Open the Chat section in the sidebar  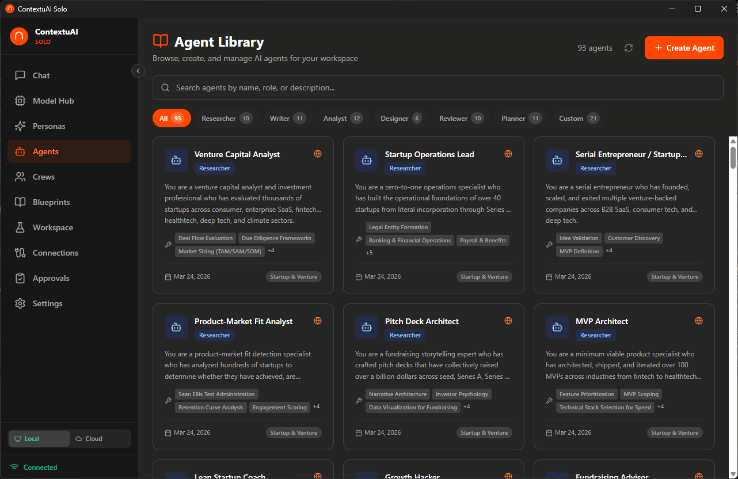click(x=39, y=75)
